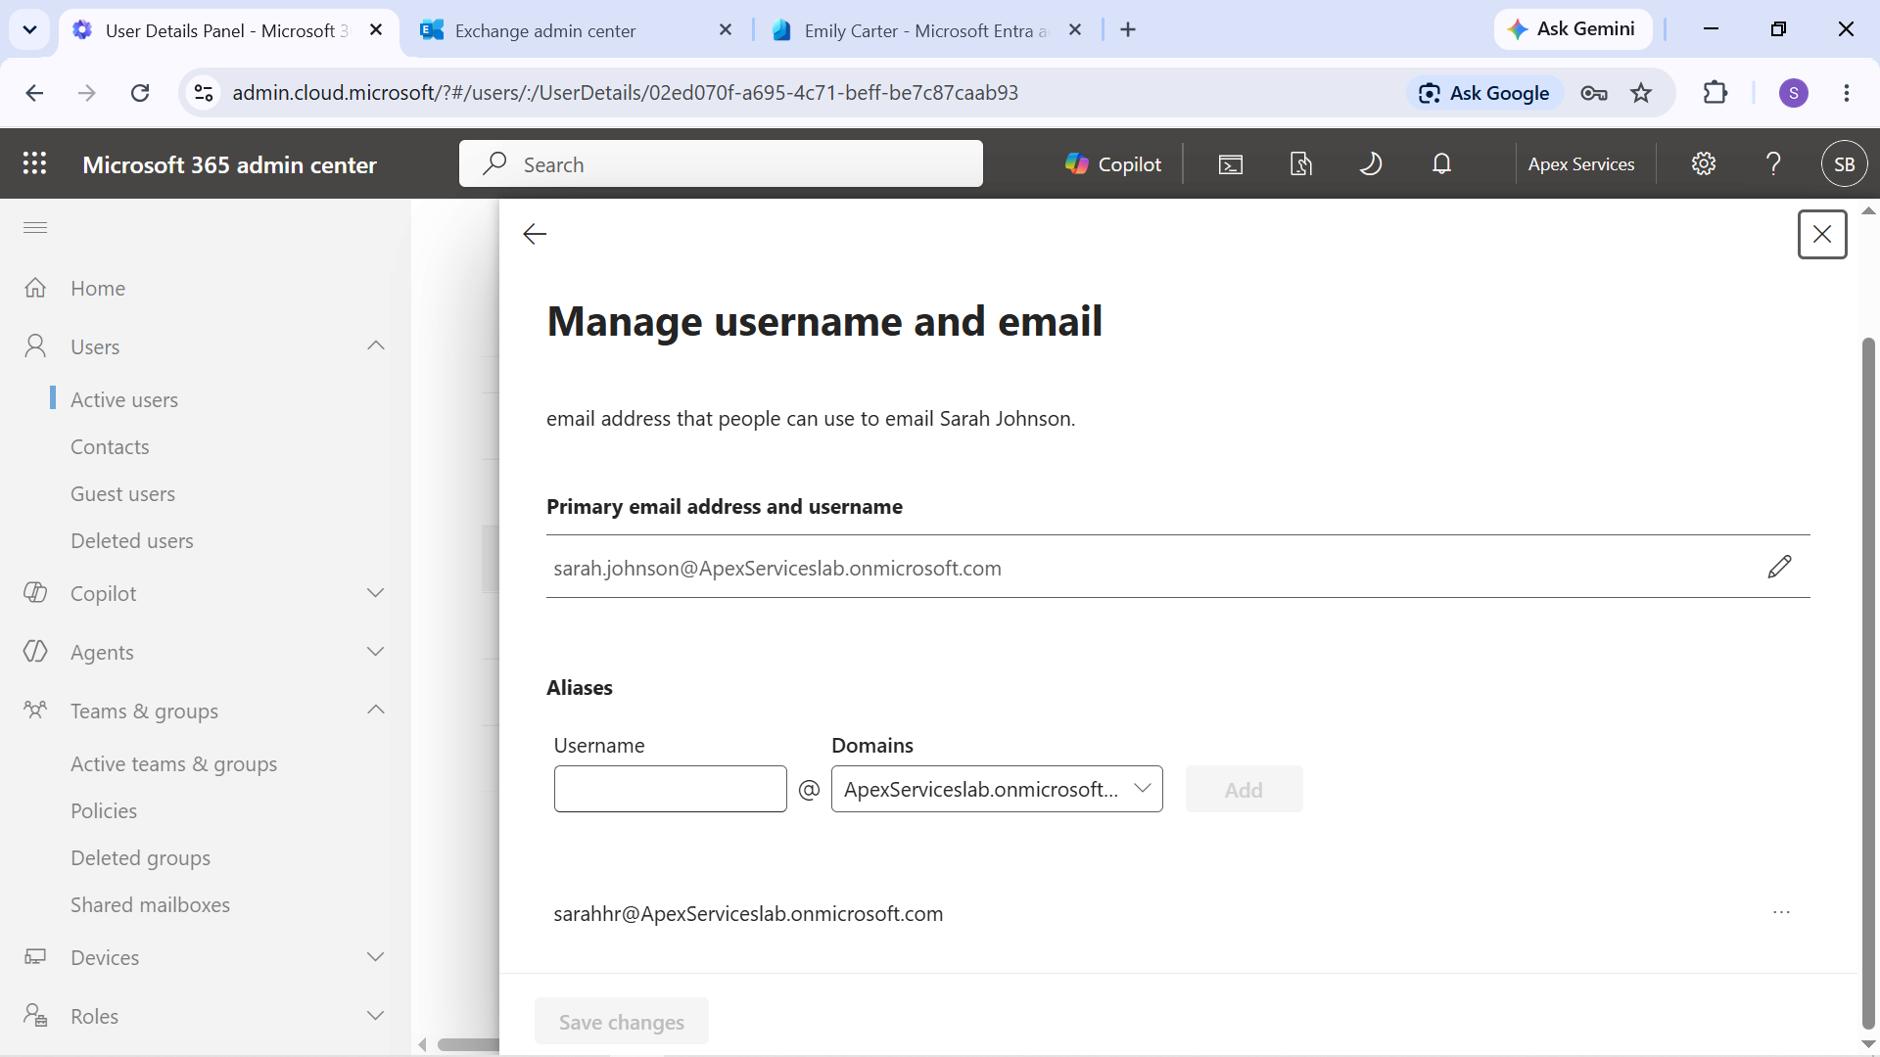Open the SB account avatar

1844,164
